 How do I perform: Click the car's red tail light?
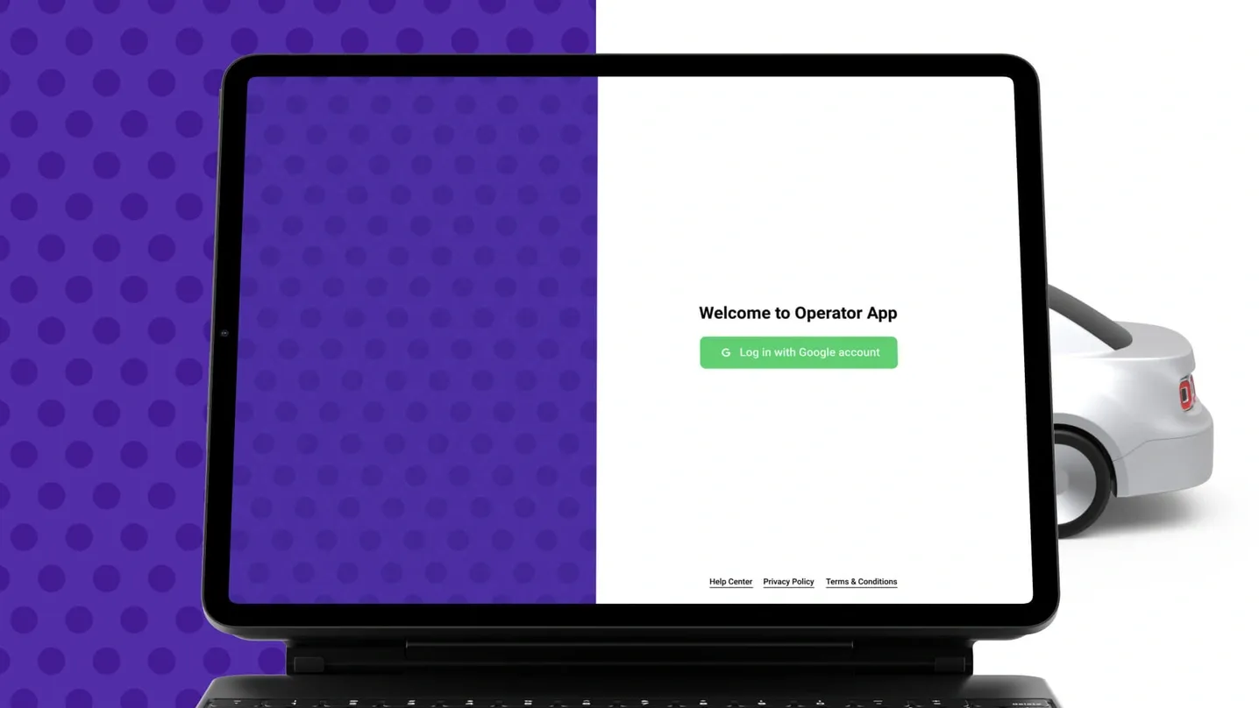click(1186, 393)
